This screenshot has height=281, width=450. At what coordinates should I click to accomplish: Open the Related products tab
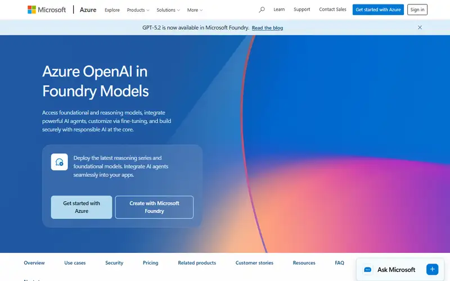[197, 262]
